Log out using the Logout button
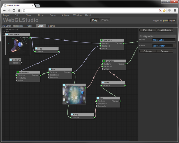 pos(172,20)
